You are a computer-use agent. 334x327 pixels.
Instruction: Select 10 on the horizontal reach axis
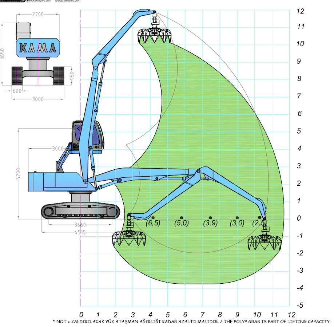tap(257, 315)
